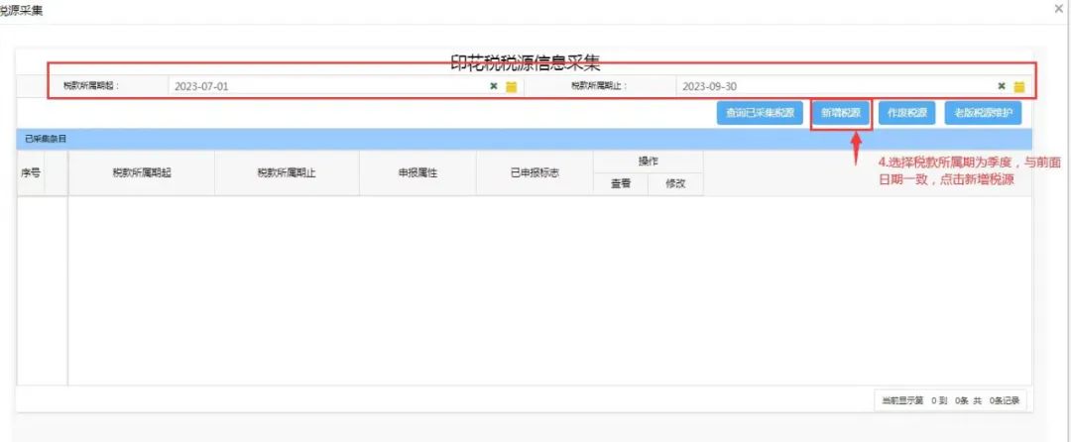Click the 序号 column header

point(31,172)
